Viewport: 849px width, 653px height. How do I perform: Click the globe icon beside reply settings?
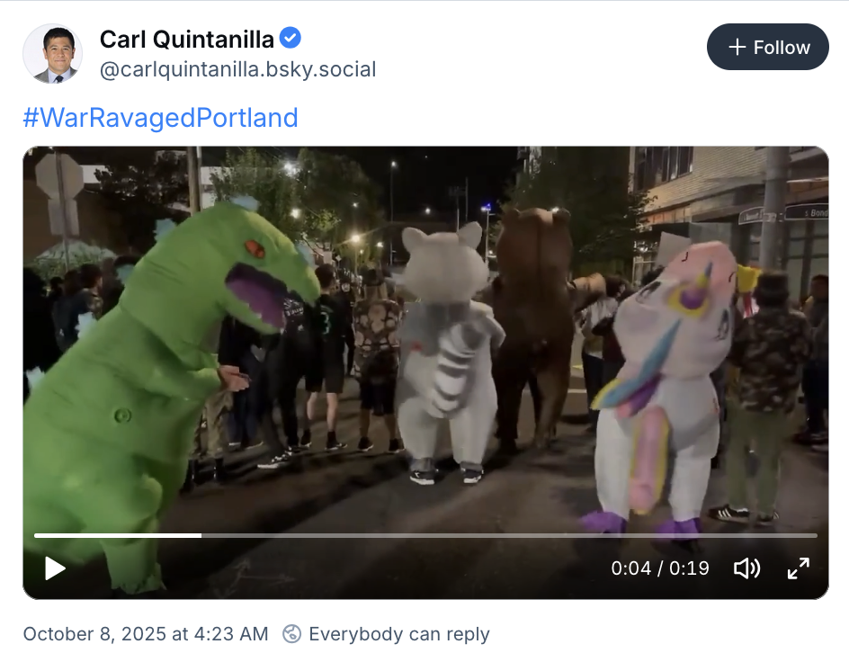(291, 633)
